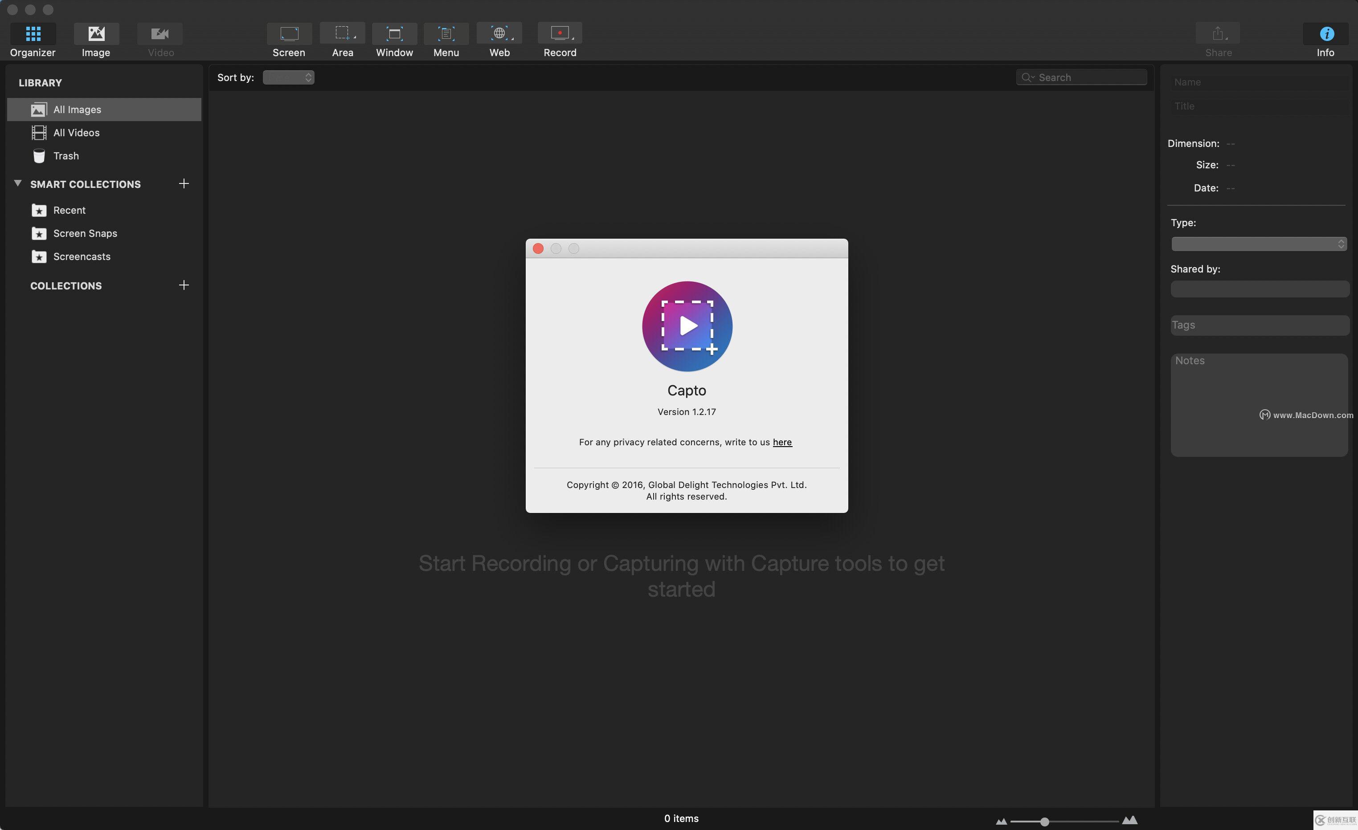This screenshot has height=830, width=1358.
Task: Adjust the thumbnail size slider
Action: click(1044, 821)
